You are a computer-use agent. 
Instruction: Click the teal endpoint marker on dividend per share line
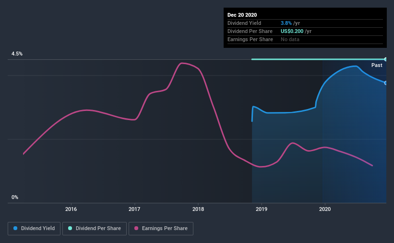tap(385, 59)
